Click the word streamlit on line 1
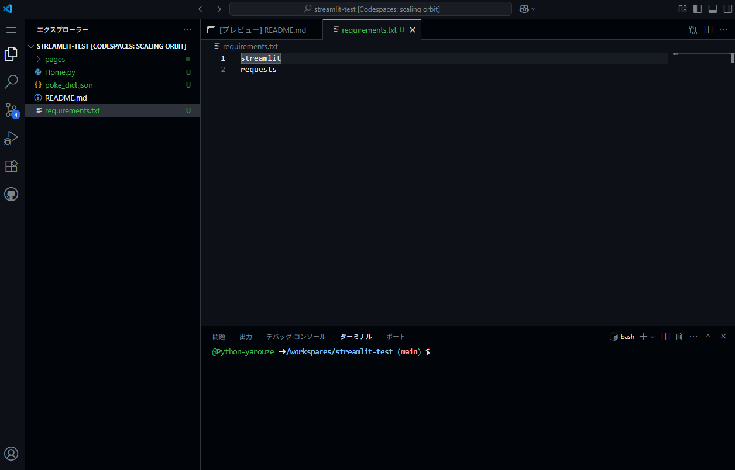 pos(260,58)
